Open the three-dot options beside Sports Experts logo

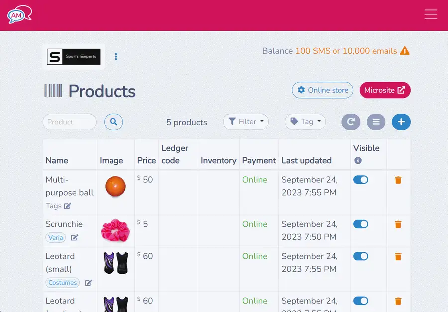coord(116,57)
